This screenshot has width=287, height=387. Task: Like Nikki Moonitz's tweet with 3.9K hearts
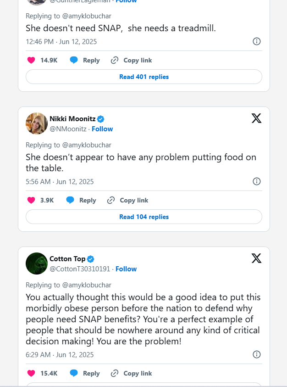point(31,200)
